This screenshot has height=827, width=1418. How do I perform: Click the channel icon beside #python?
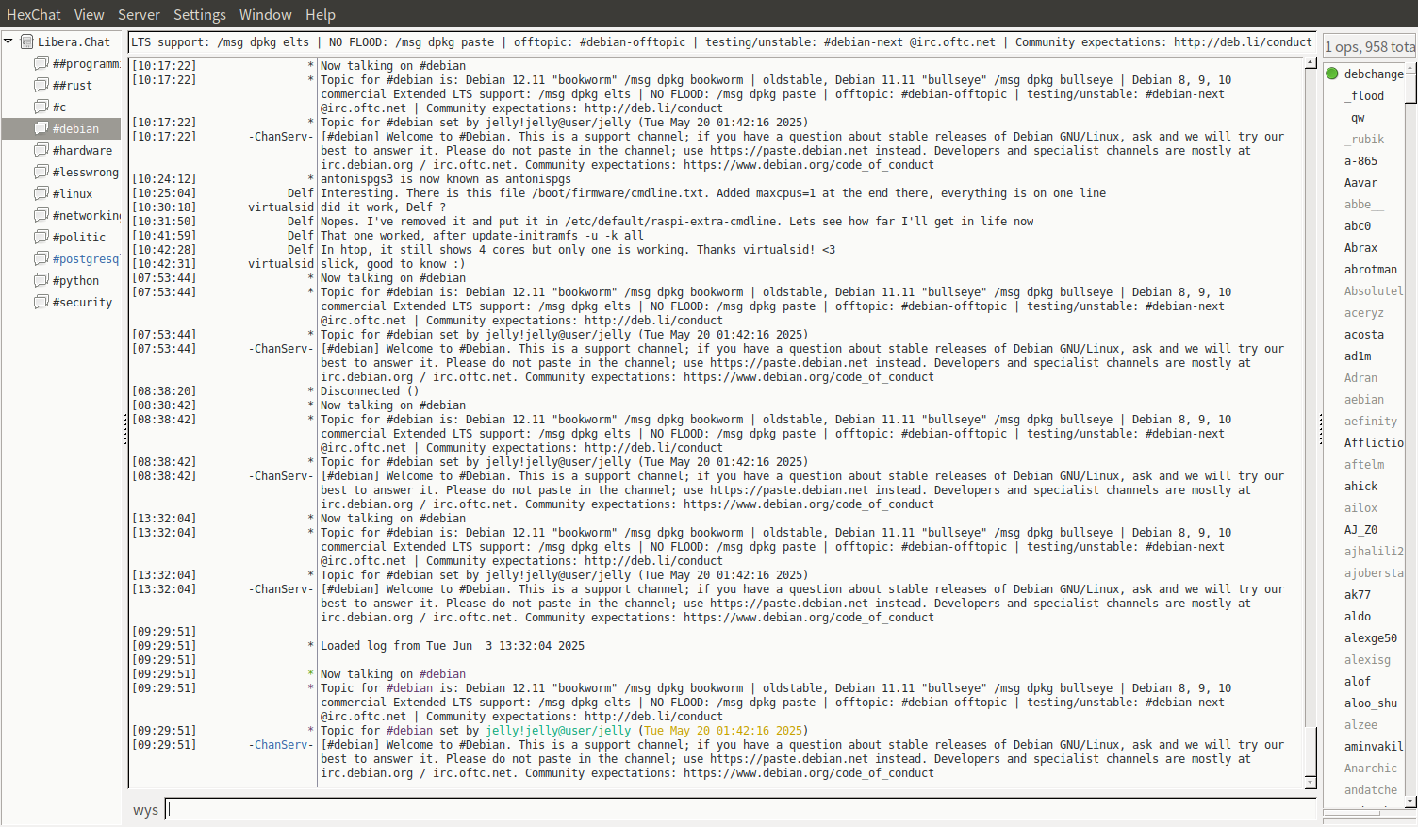pyautogui.click(x=41, y=280)
